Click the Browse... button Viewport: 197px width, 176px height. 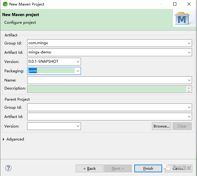tap(161, 126)
